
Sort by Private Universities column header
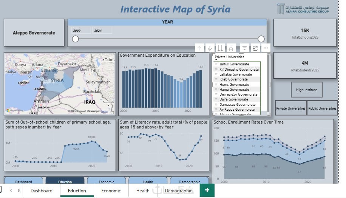pyautogui.click(x=229, y=57)
